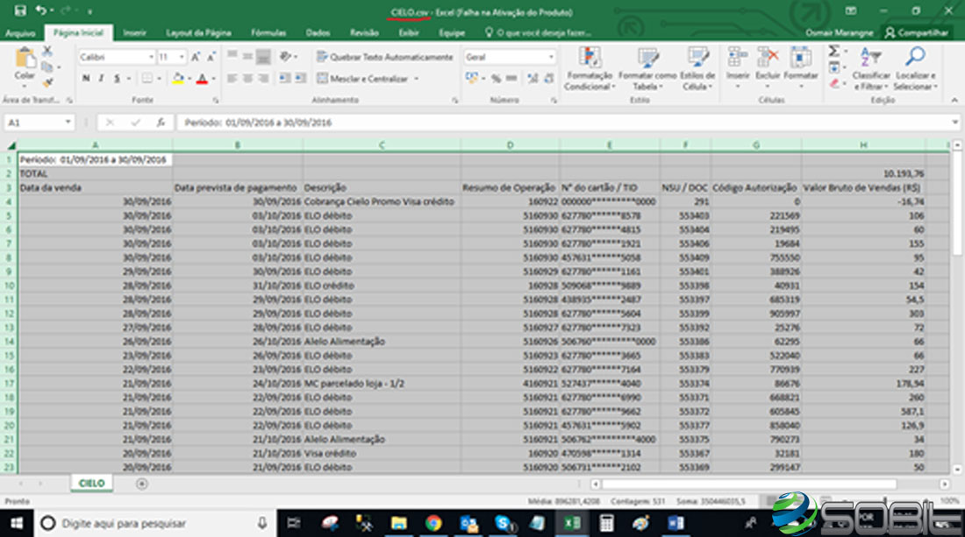Open File Explorer from the taskbar
Viewport: 965px width, 537px height.
tap(399, 524)
